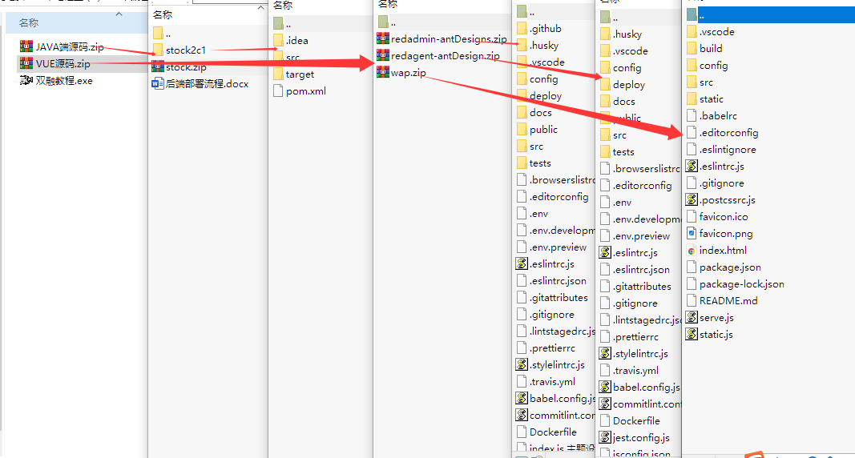The height and width of the screenshot is (458, 855).
Task: Select the favicon.png image file
Action: point(720,234)
